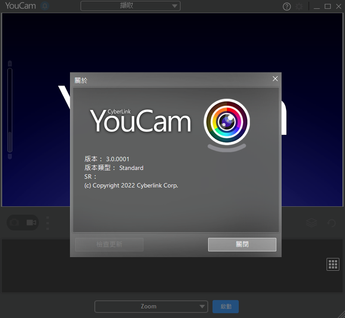The height and width of the screenshot is (318, 345).
Task: Click the vertical zoom slider track
Action: click(x=10, y=110)
